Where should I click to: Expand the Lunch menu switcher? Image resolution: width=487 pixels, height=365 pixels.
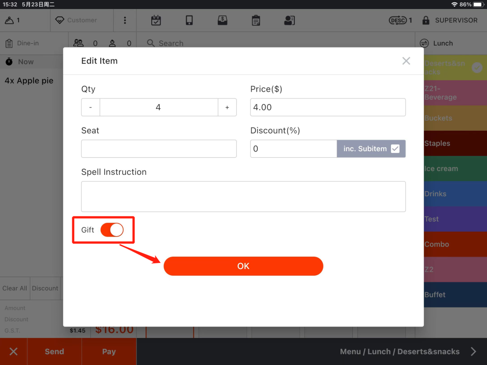tap(425, 43)
